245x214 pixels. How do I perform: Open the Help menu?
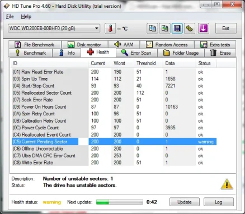point(26,17)
